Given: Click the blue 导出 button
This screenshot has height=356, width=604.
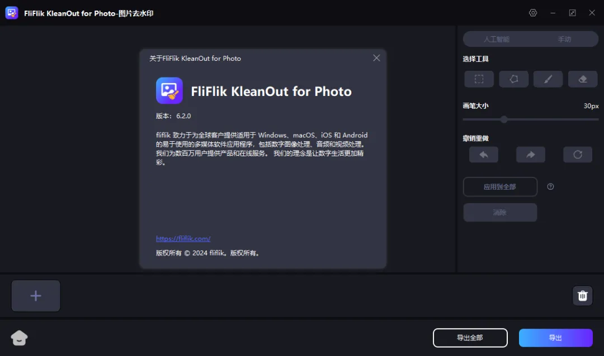Looking at the screenshot, I should 555,338.
